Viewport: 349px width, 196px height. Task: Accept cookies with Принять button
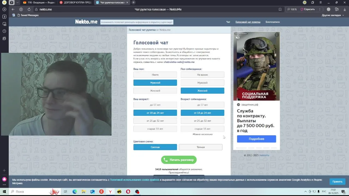pyautogui.click(x=337, y=182)
